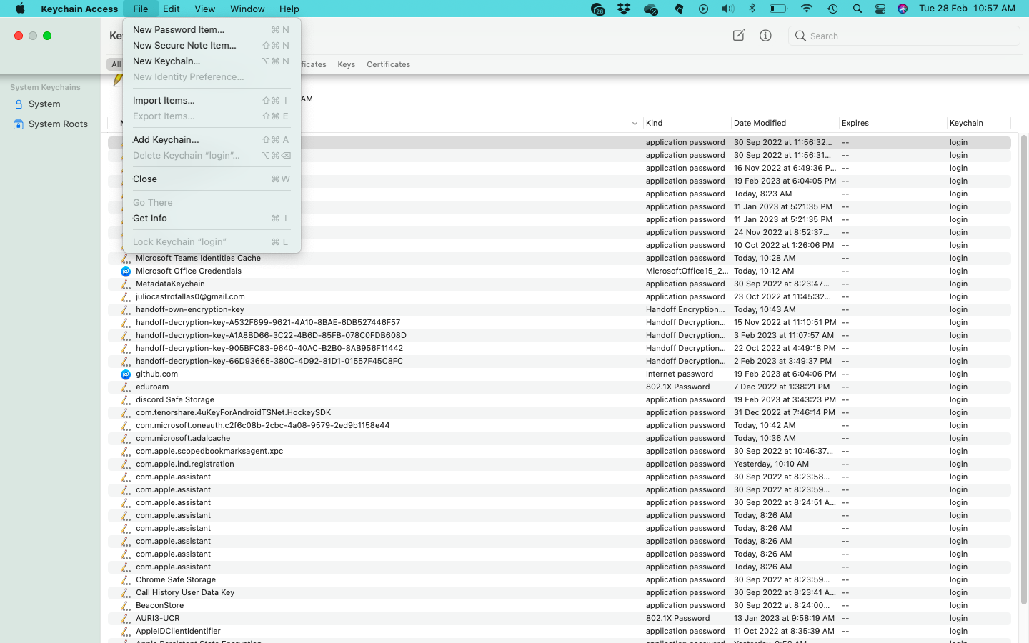This screenshot has width=1029, height=643.
Task: Sort items by Date Modified column
Action: (760, 123)
